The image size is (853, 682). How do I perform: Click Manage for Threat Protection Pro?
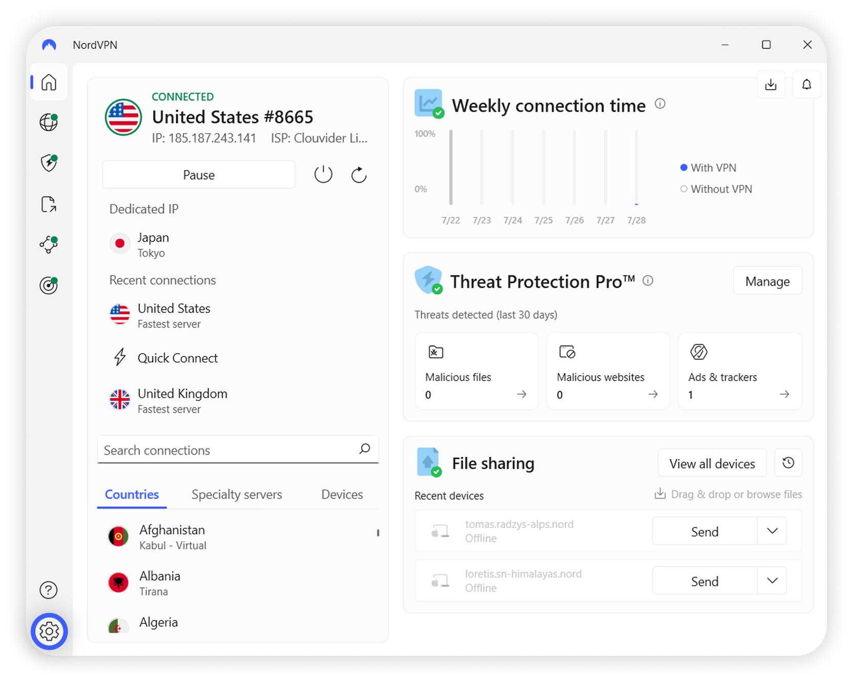(x=767, y=281)
